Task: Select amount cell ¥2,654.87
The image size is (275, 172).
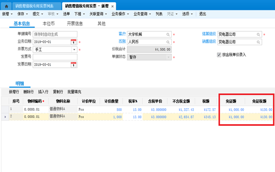Action: tap(181, 117)
